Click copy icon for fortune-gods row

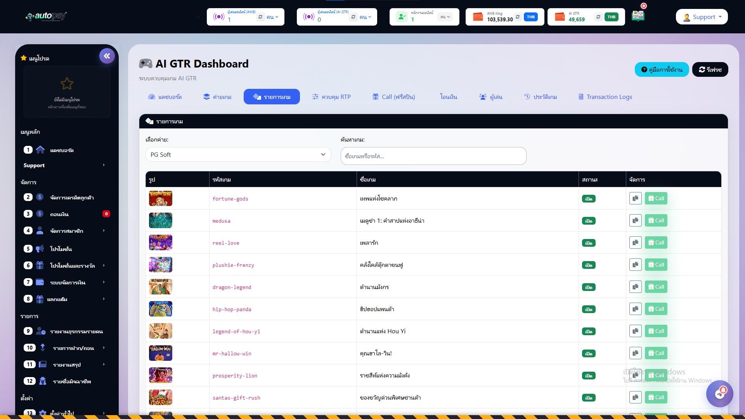point(635,198)
